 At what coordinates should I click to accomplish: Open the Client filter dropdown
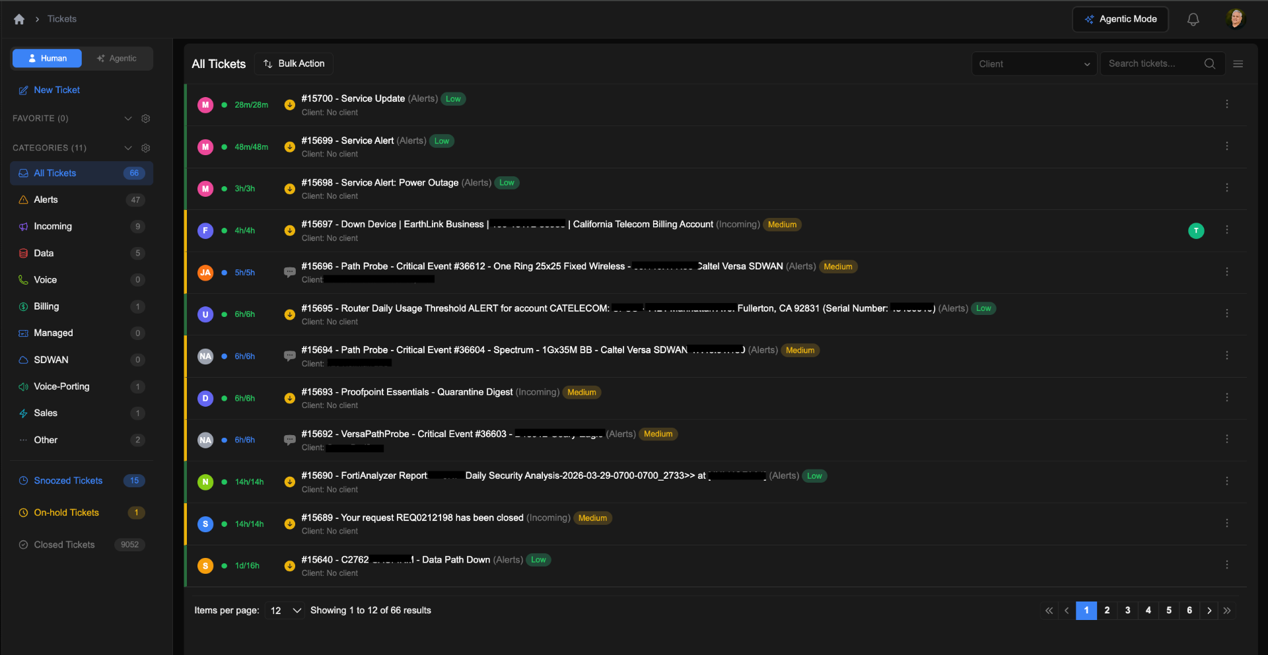click(x=1034, y=63)
